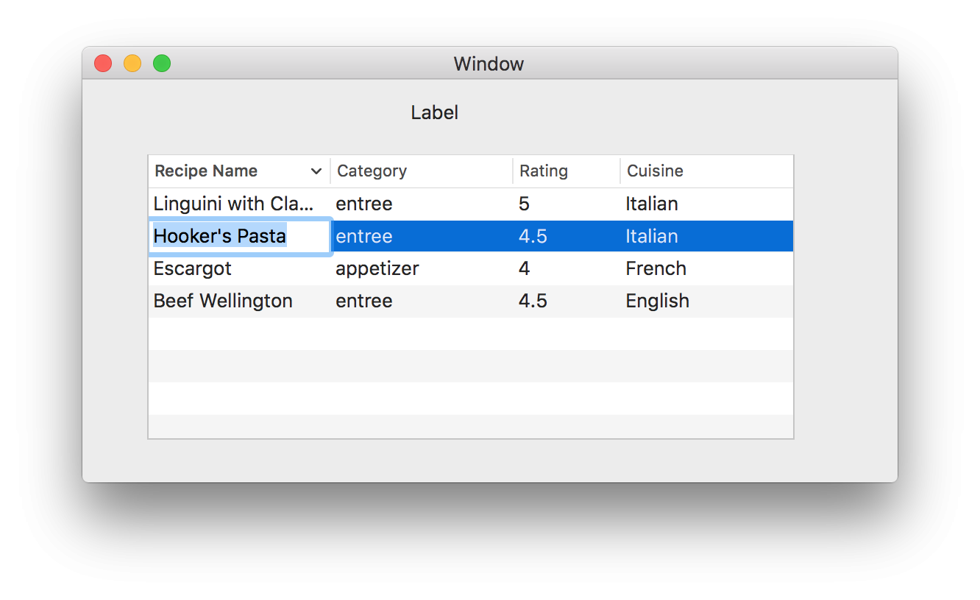Click the English cuisine cell
The width and height of the screenshot is (980, 600).
tap(657, 301)
